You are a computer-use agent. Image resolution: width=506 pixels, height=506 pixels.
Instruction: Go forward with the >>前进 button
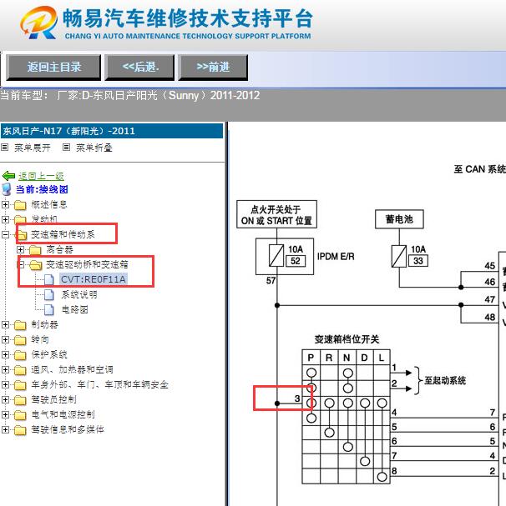pyautogui.click(x=213, y=68)
